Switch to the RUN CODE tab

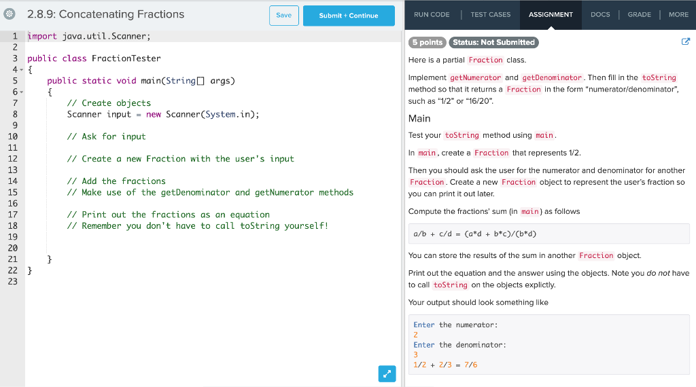tap(432, 15)
